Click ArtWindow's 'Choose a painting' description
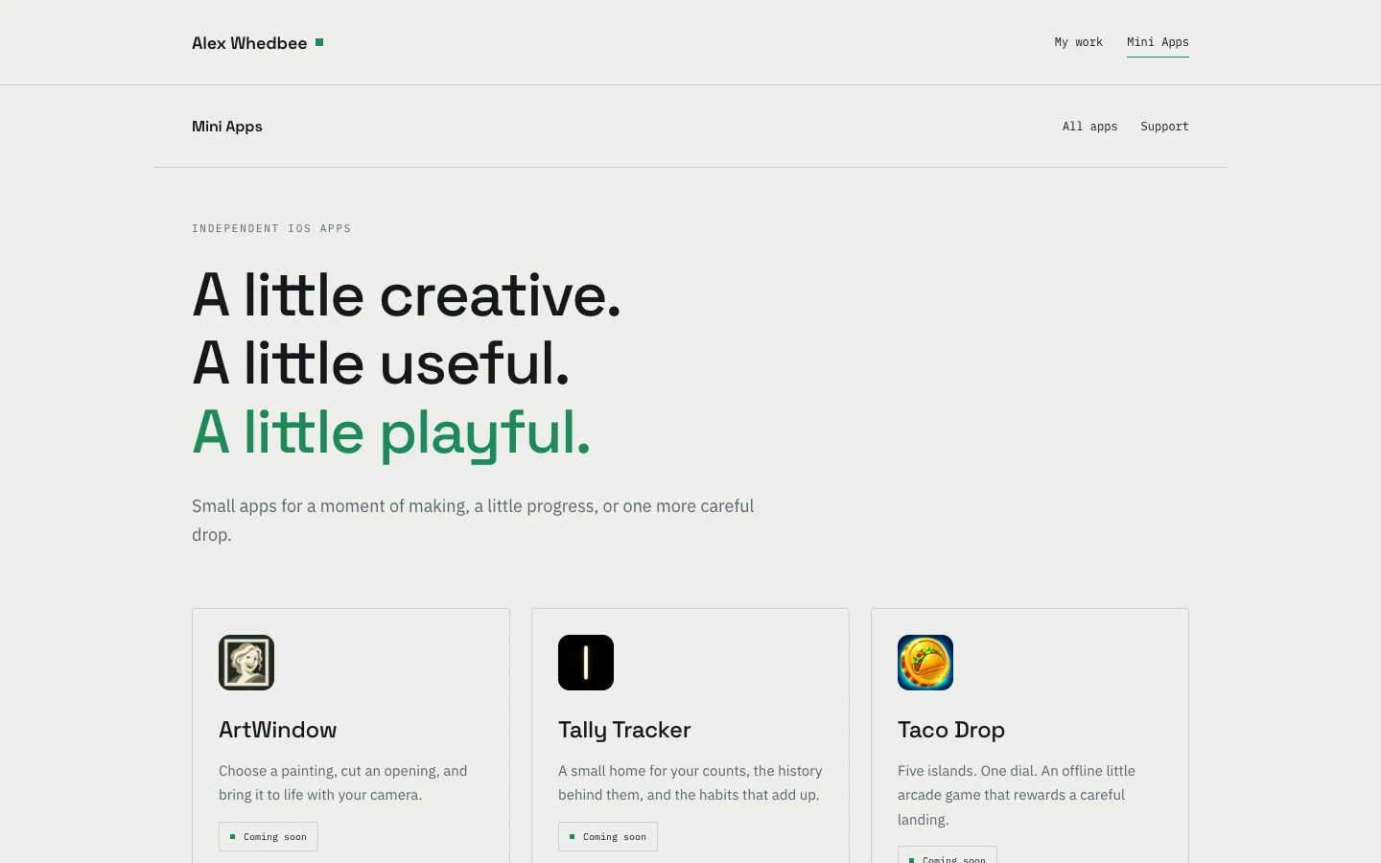Viewport: 1381px width, 863px height. coord(343,782)
